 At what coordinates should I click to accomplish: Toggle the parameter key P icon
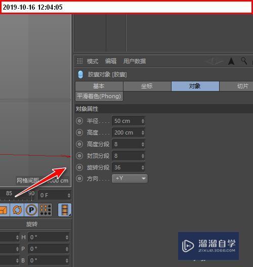31,210
